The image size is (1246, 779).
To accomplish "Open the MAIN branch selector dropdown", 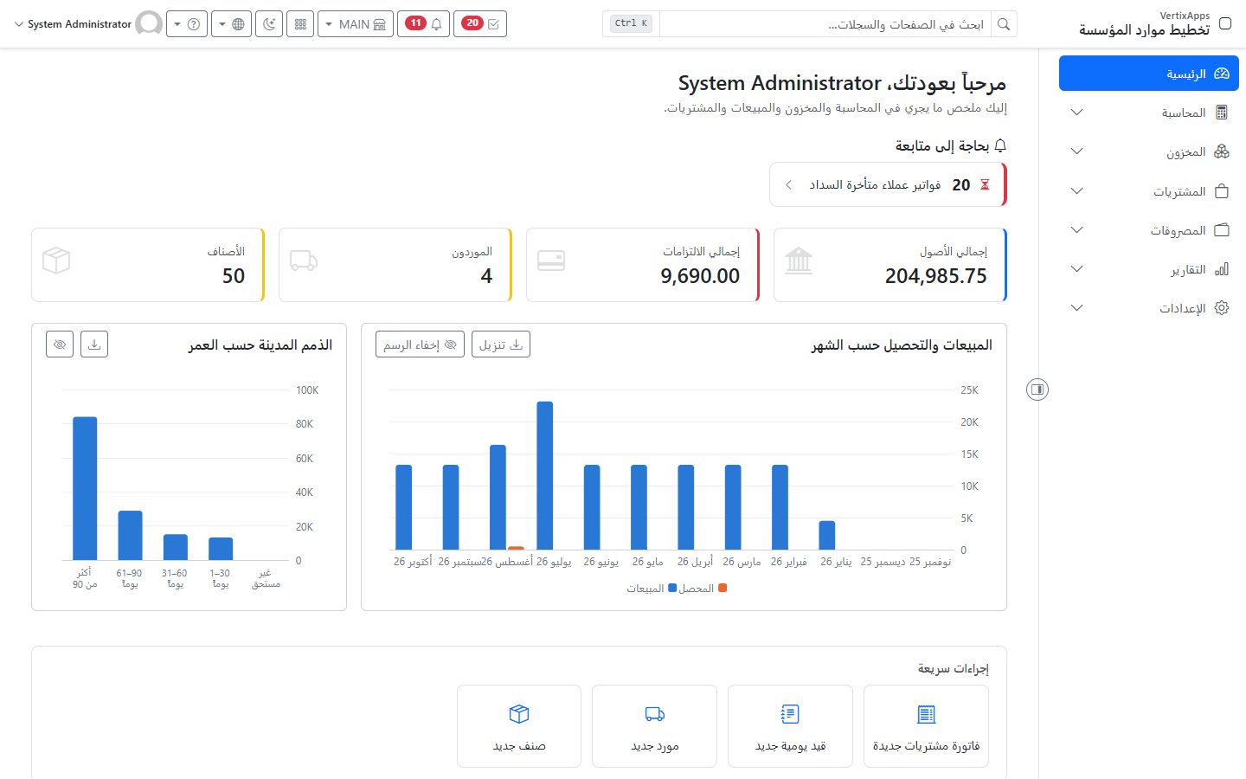I will [x=356, y=24].
